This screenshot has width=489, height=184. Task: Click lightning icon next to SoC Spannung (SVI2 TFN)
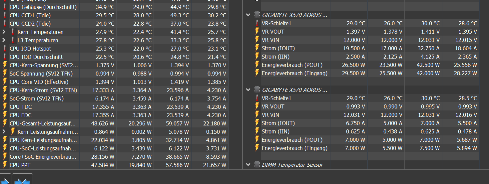coord(5,74)
